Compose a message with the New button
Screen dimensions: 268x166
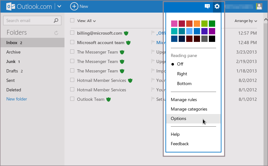[79, 6]
